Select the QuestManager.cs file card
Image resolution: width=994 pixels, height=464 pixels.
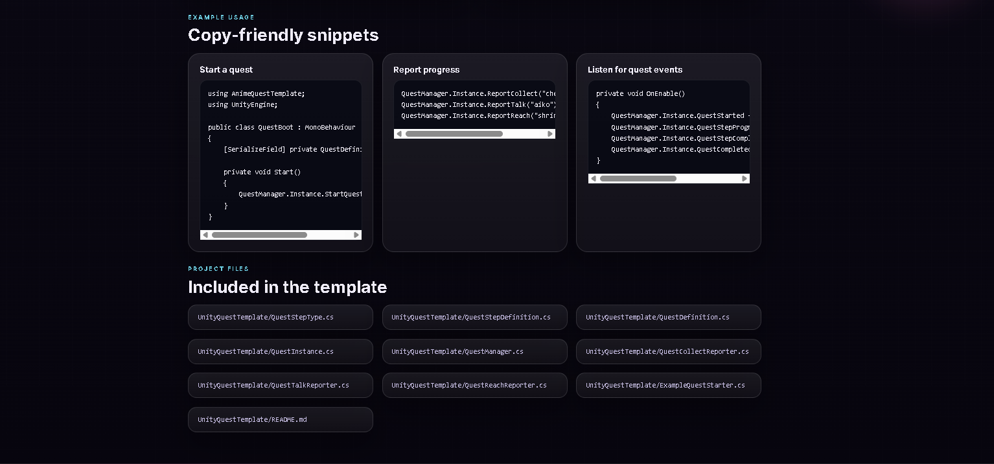[474, 352]
